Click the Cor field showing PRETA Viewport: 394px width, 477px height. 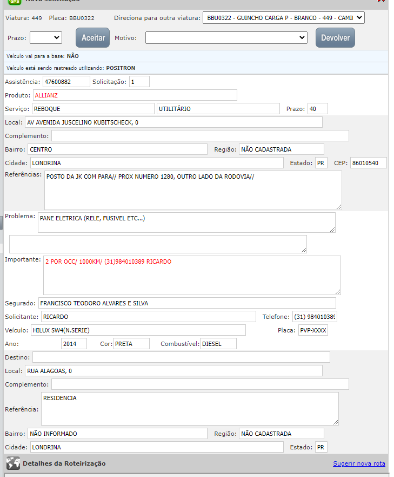tap(131, 344)
